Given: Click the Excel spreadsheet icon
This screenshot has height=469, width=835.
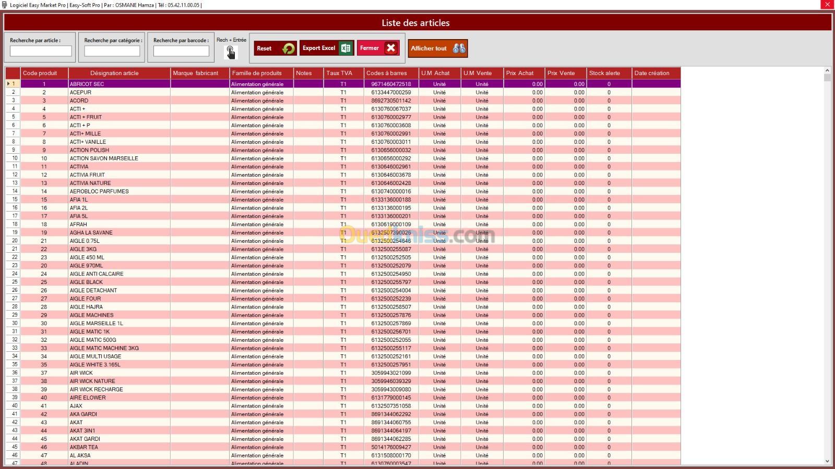Looking at the screenshot, I should pyautogui.click(x=345, y=48).
